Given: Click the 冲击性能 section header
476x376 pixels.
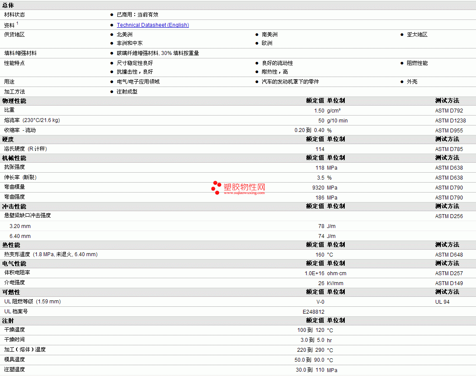Looking at the screenshot, I should (x=14, y=206).
